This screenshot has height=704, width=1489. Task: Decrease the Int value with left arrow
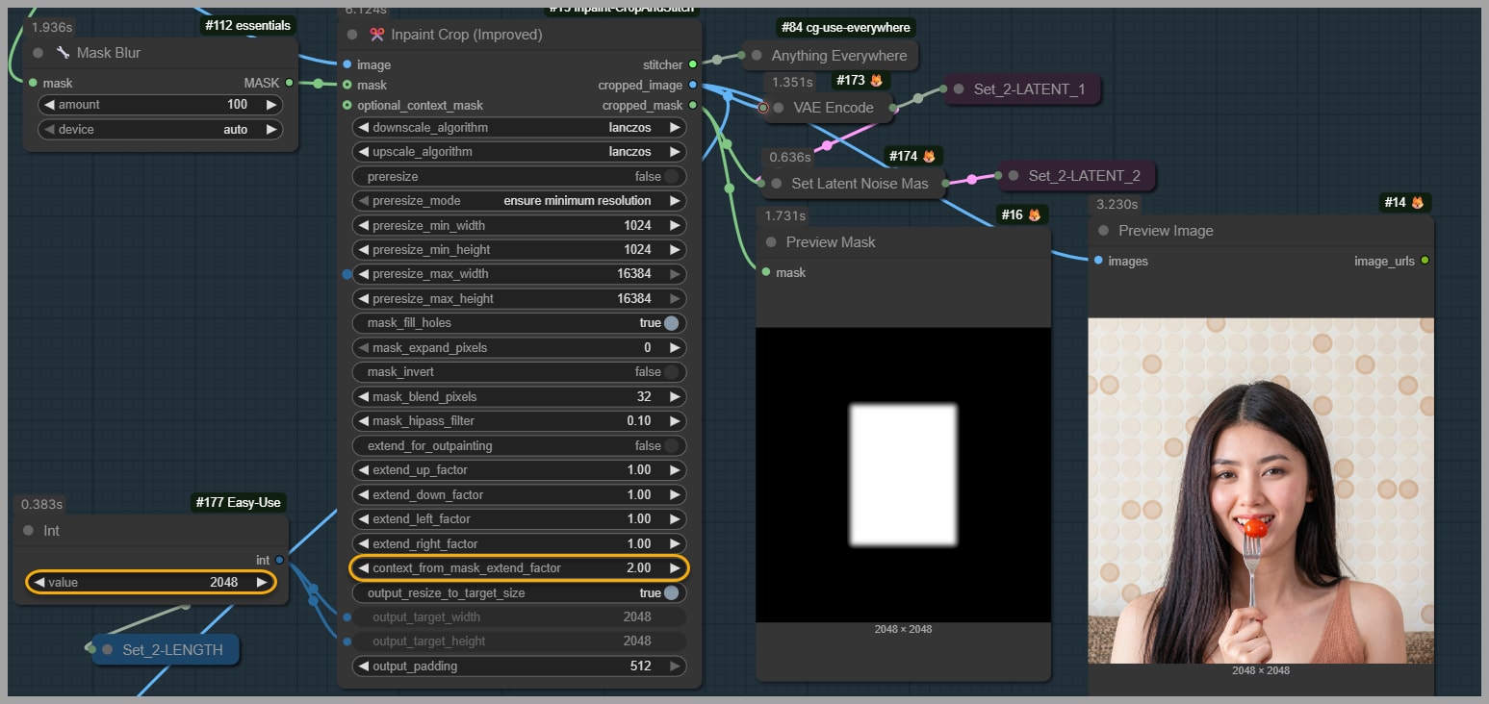40,582
